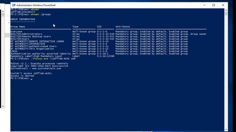Click 'Sysinternals - www.sysinternals.com' line
Image resolution: width=236 pixels, height=132 pixels.
pyautogui.click(x=36, y=69)
